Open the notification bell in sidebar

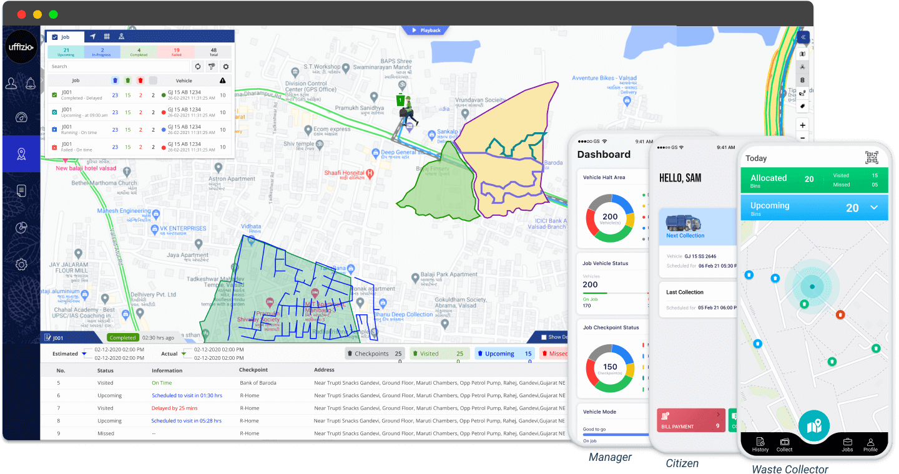pyautogui.click(x=31, y=84)
